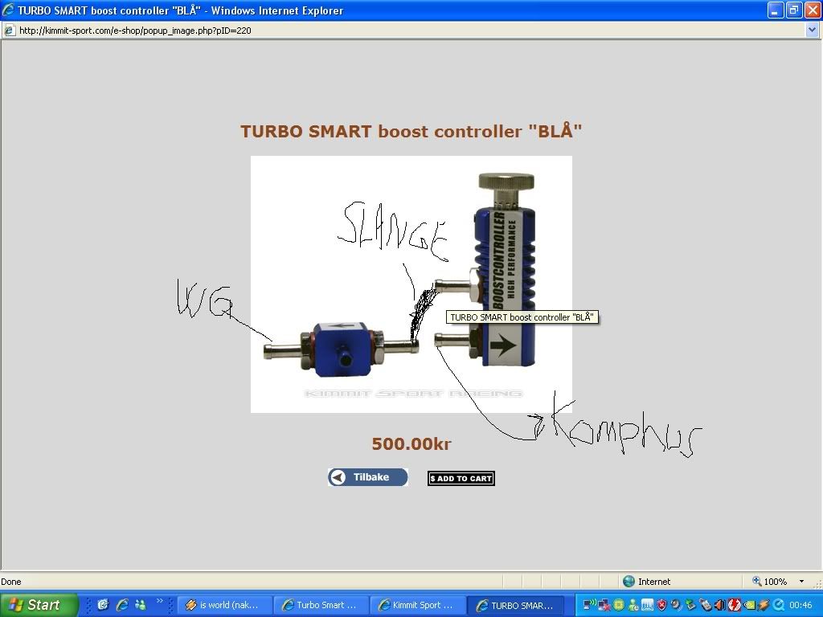This screenshot has height=617, width=823.
Task: Open the Messenger people icon in Quick Launch
Action: 140,605
